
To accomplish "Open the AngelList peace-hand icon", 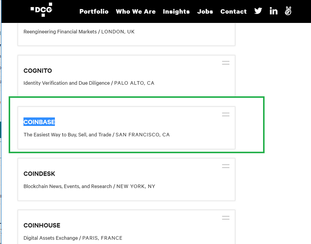I will coord(288,11).
